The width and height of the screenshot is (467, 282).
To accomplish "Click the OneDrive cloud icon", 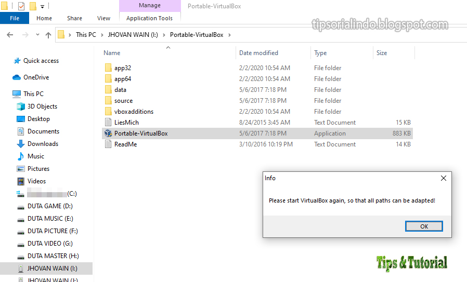I will 16,77.
